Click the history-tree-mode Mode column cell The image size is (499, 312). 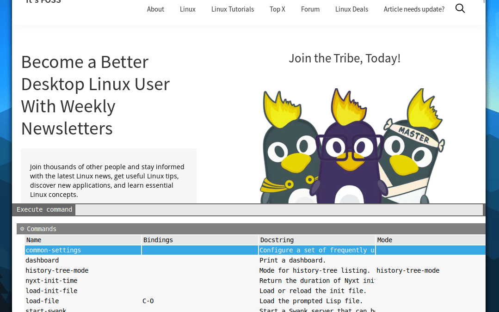click(x=408, y=270)
